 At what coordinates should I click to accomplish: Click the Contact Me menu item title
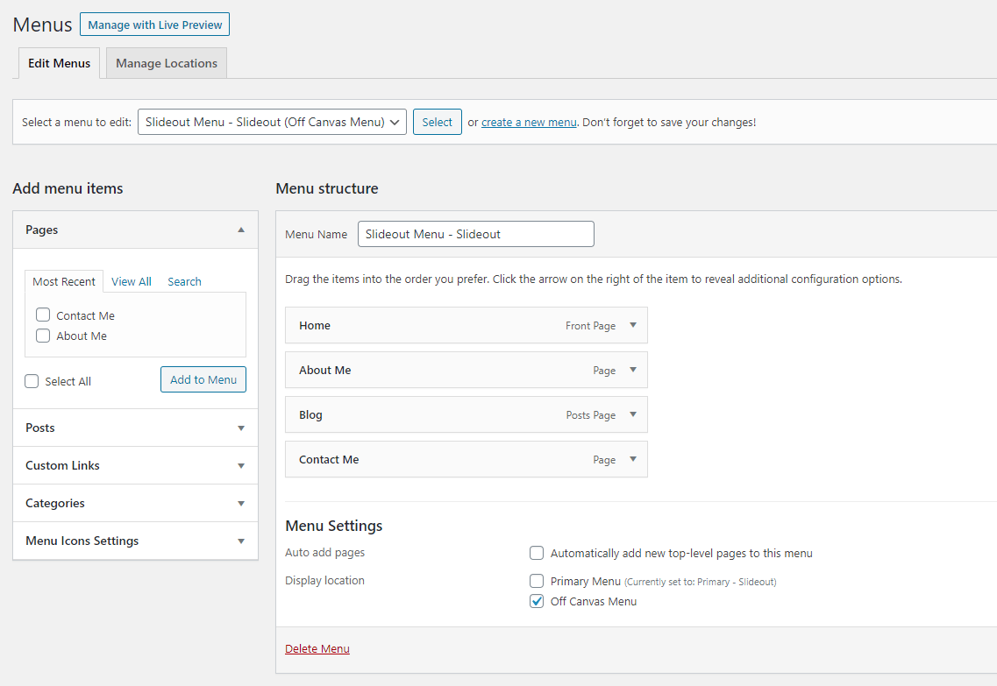329,460
